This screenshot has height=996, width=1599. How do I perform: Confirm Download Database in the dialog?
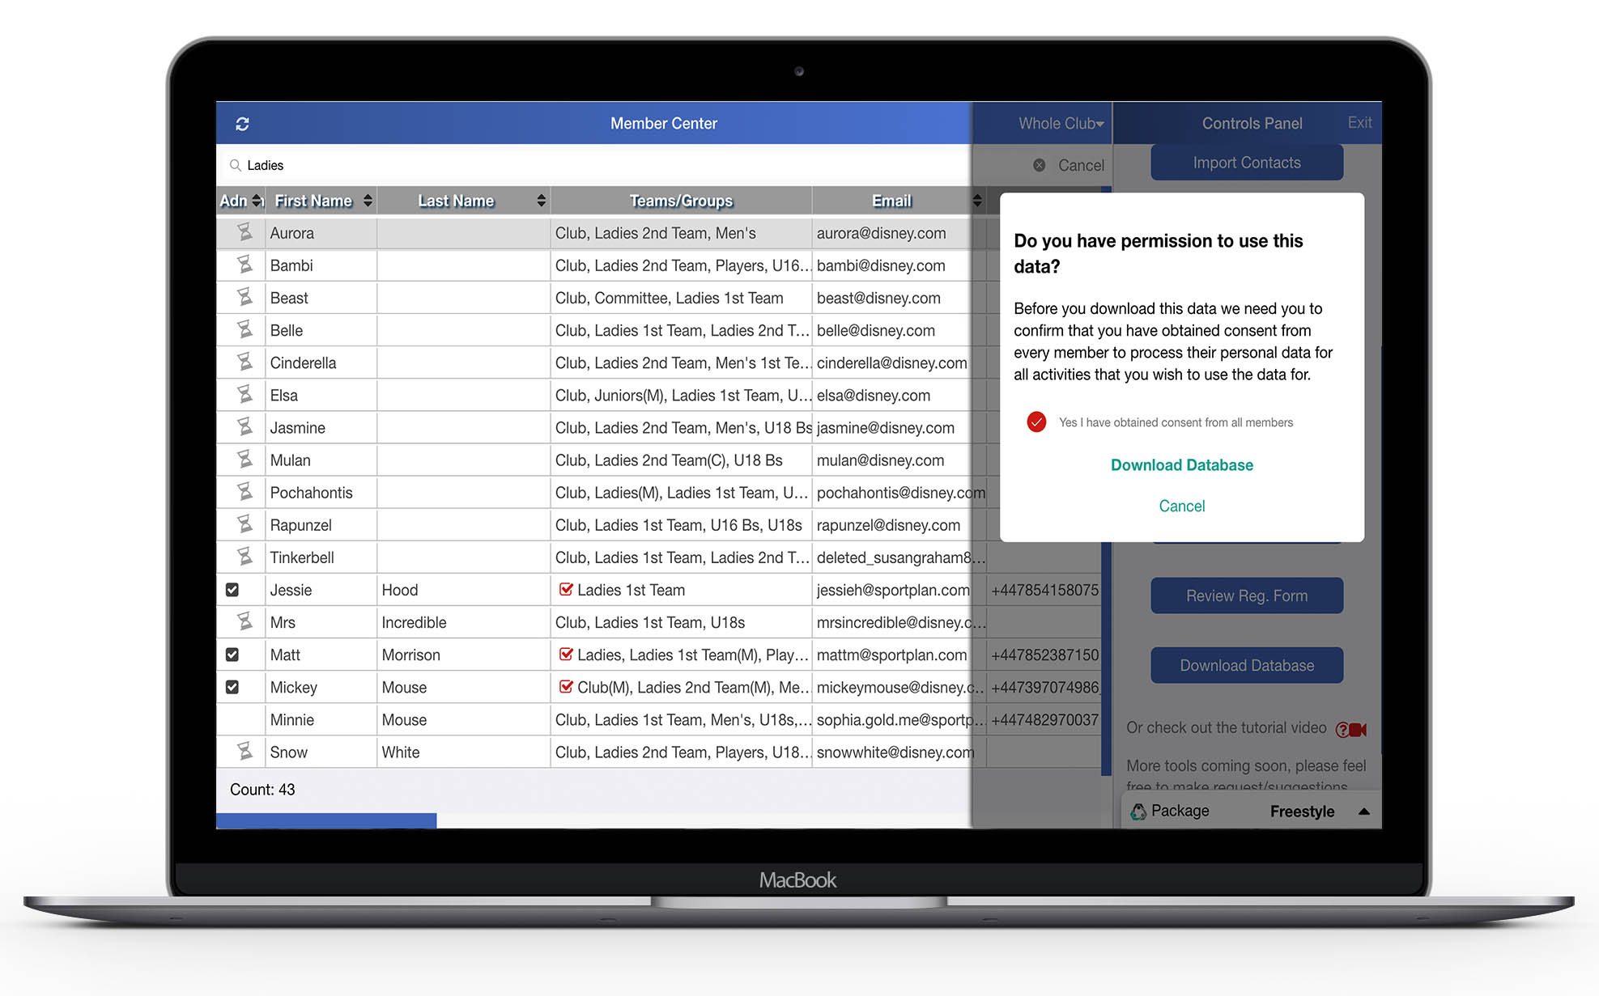[x=1181, y=465]
